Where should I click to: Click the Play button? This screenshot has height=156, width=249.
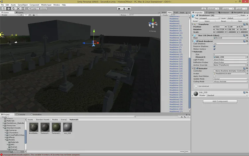[x=119, y=9]
